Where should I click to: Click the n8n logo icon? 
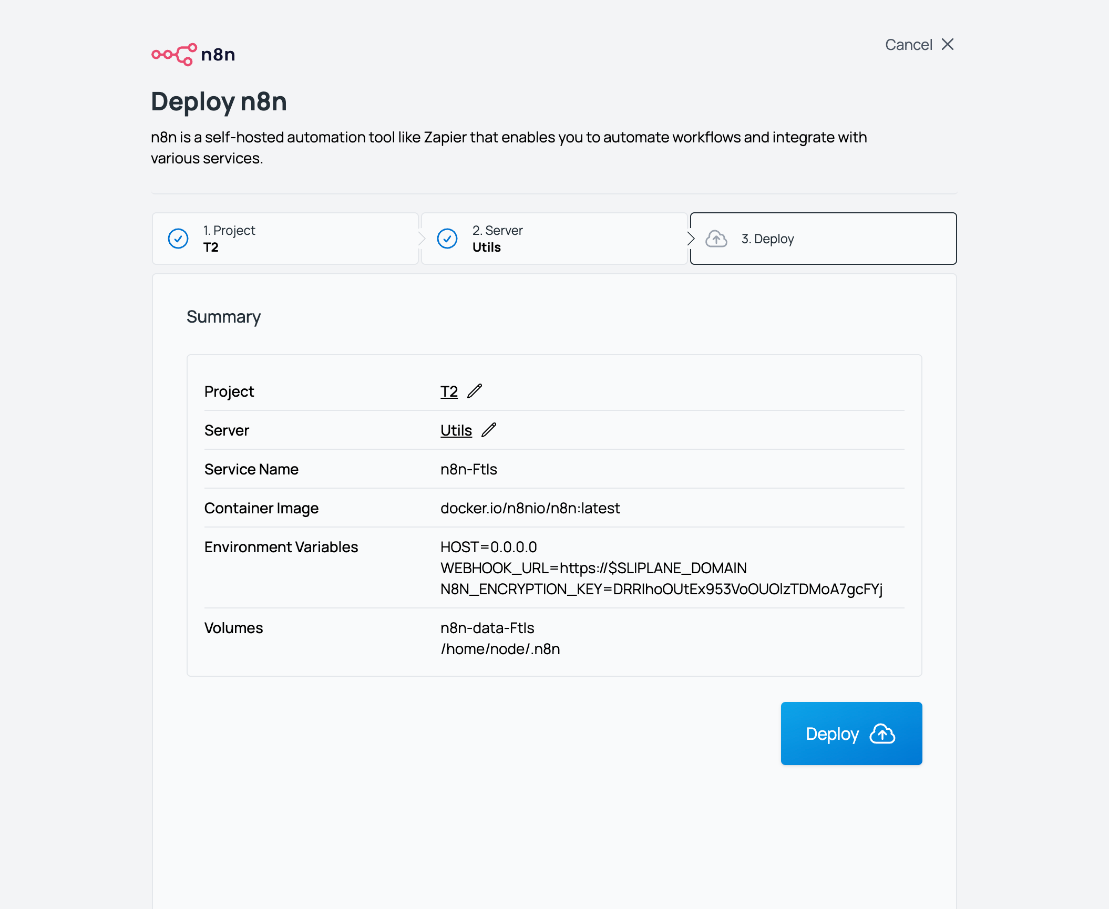coord(193,55)
